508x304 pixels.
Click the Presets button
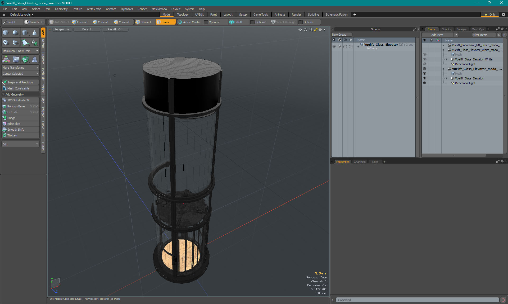(34, 22)
